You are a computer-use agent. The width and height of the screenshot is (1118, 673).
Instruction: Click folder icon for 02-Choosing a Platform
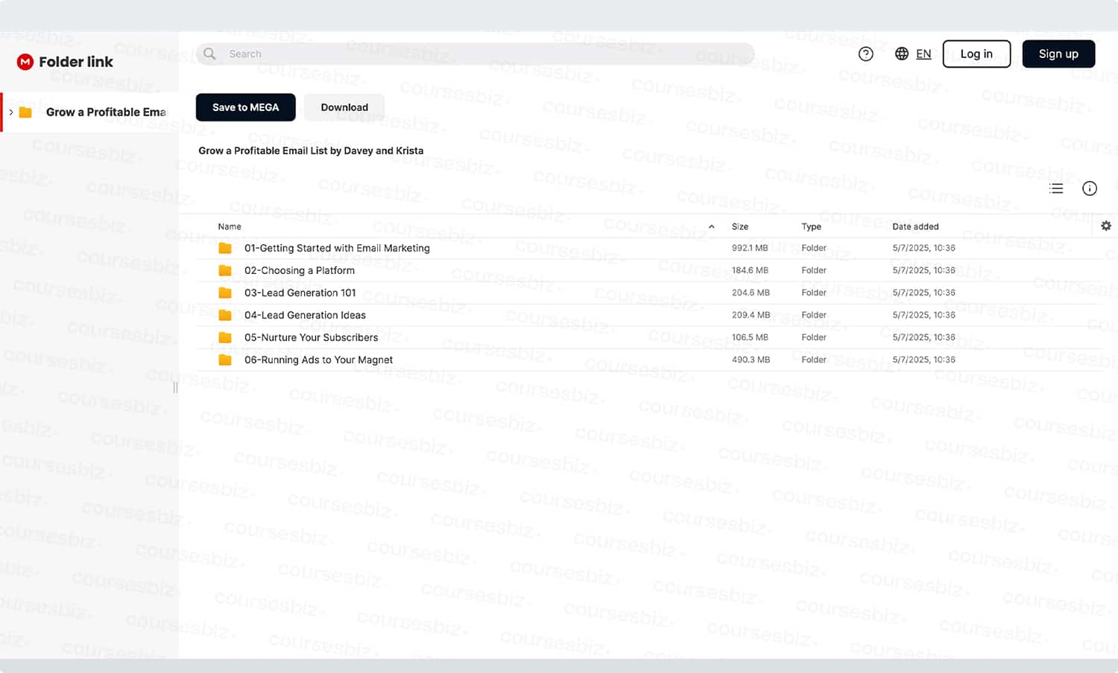(225, 270)
